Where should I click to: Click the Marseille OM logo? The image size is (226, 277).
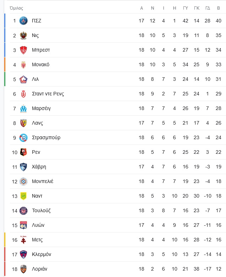click(x=23, y=109)
